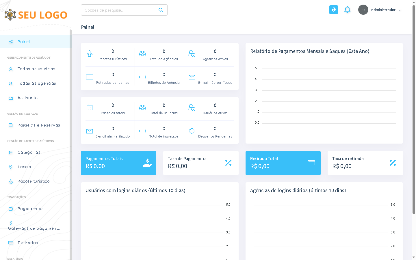This screenshot has width=416, height=260.
Task: Open Todos os usuários in sidebar
Action: click(36, 69)
